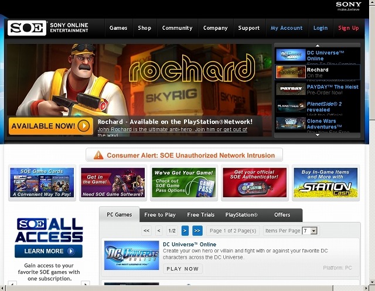Switch to the Free to Play tab
Viewport: 375px width, 291px height.
coord(160,215)
